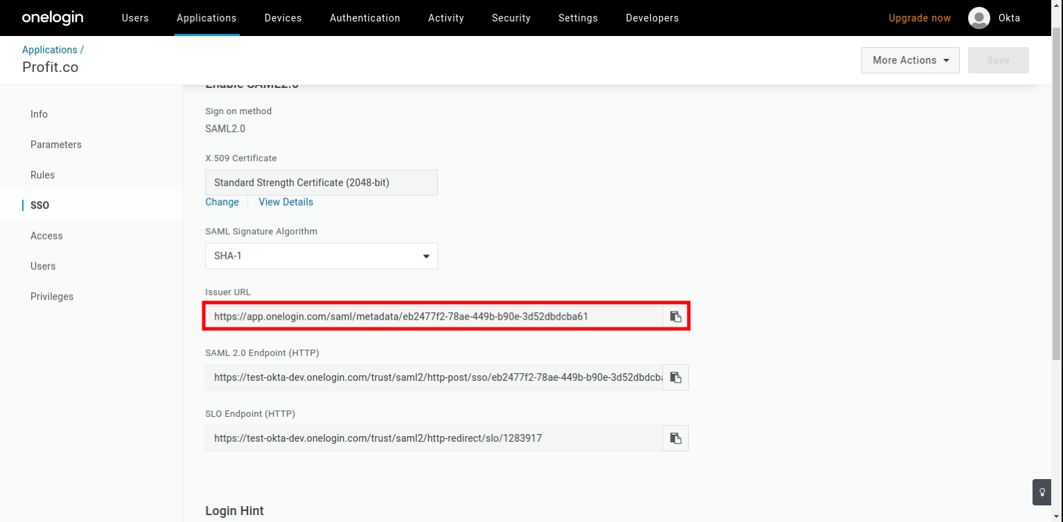Click the Login Hint heading

pos(234,511)
